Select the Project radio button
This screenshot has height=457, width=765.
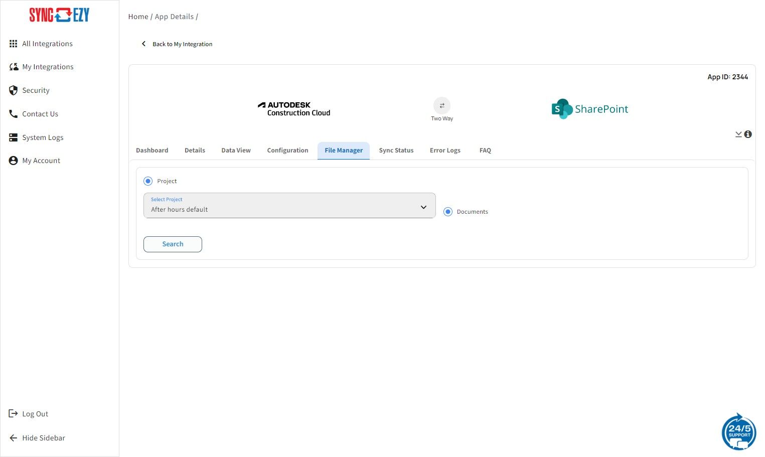pos(148,181)
